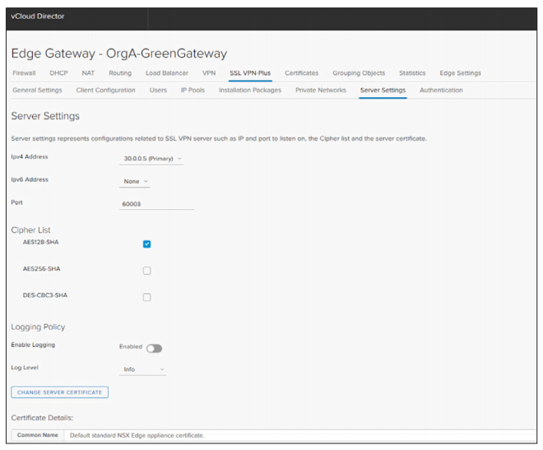Click the Port input field

click(x=156, y=204)
